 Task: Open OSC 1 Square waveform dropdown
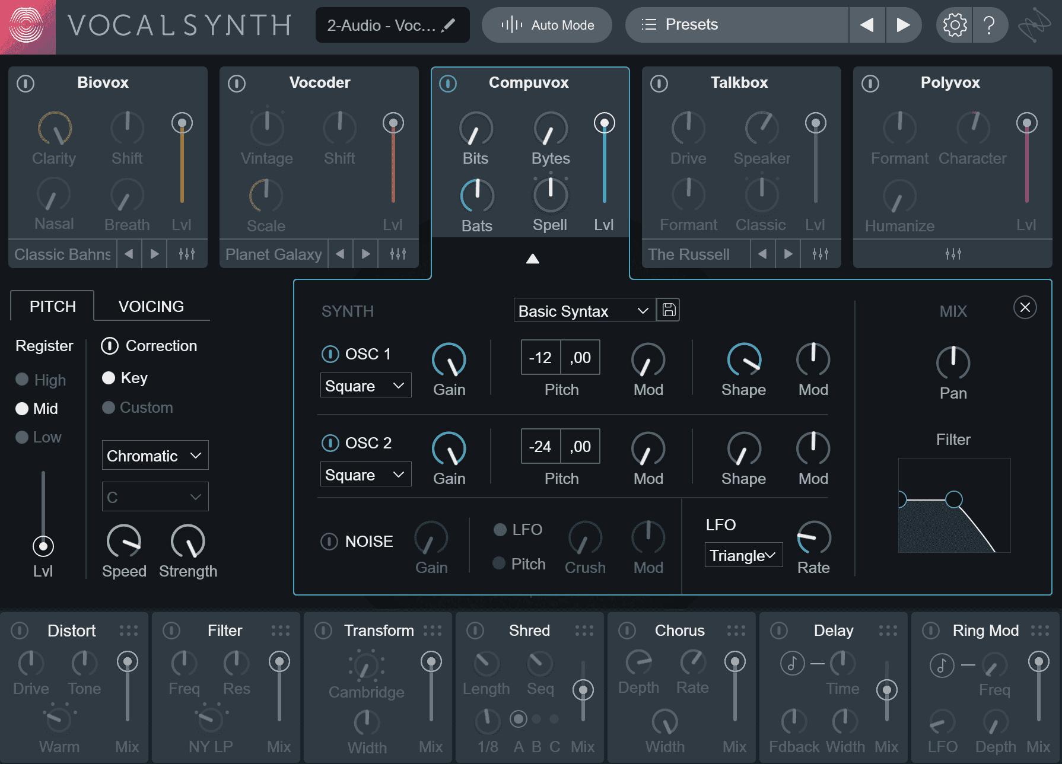pos(365,386)
